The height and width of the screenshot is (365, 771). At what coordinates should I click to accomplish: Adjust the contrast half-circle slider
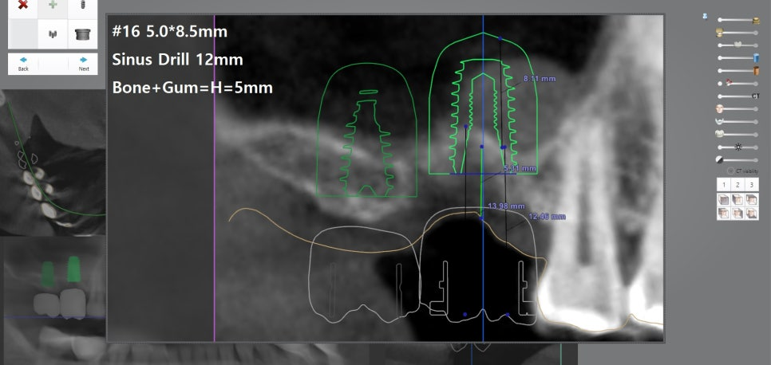738,160
